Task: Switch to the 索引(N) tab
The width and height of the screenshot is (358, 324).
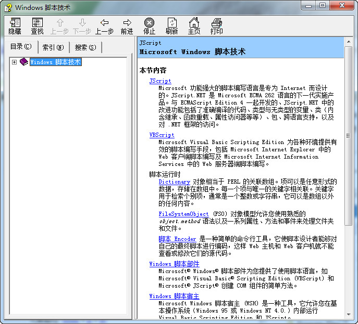Action: [x=53, y=47]
